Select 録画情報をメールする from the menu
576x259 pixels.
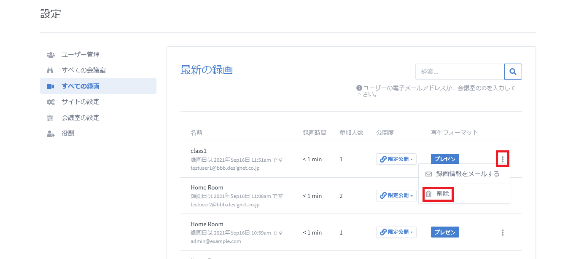(x=464, y=174)
